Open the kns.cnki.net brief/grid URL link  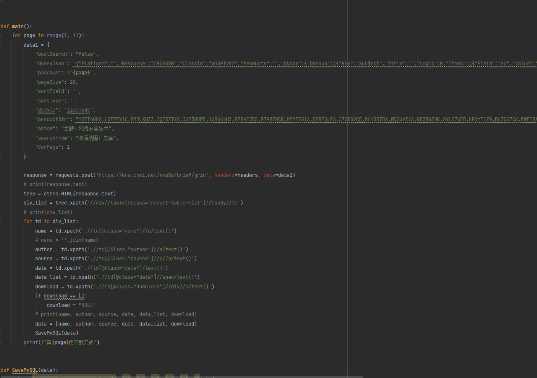click(152, 175)
